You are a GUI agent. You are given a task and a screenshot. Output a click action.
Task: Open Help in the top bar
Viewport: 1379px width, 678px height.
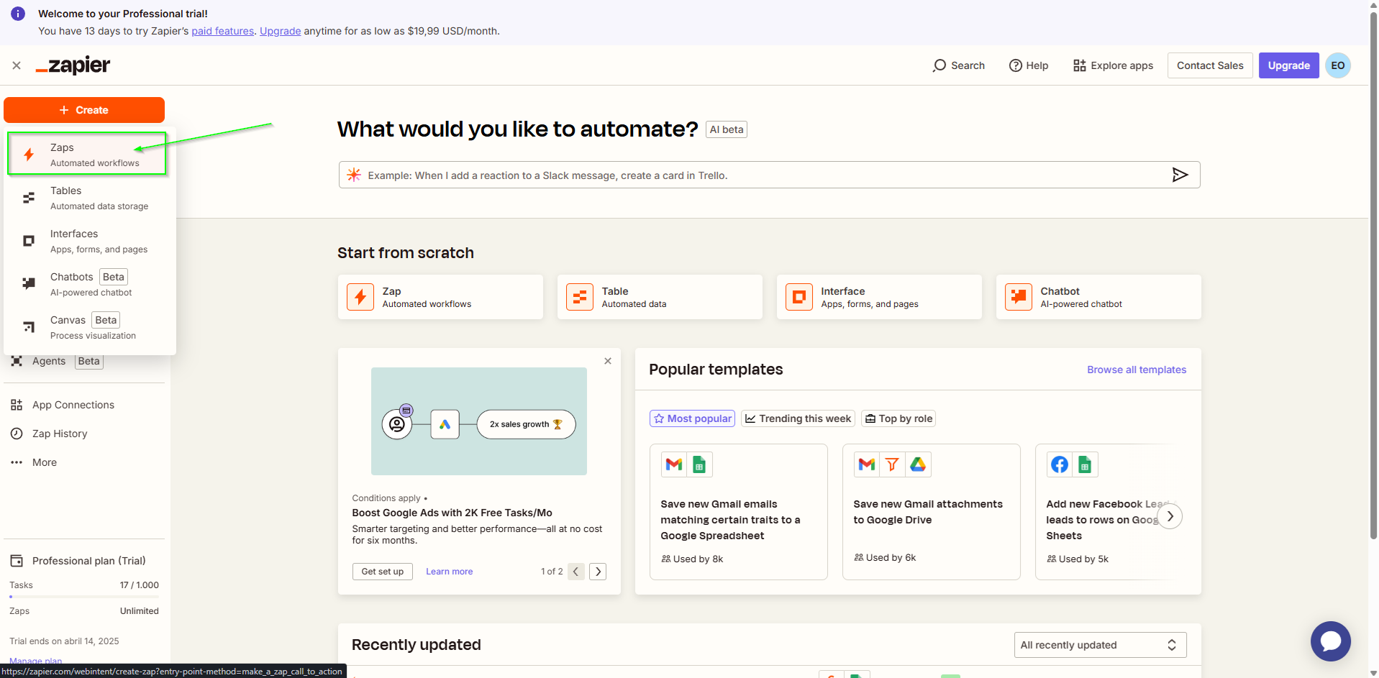[1029, 65]
